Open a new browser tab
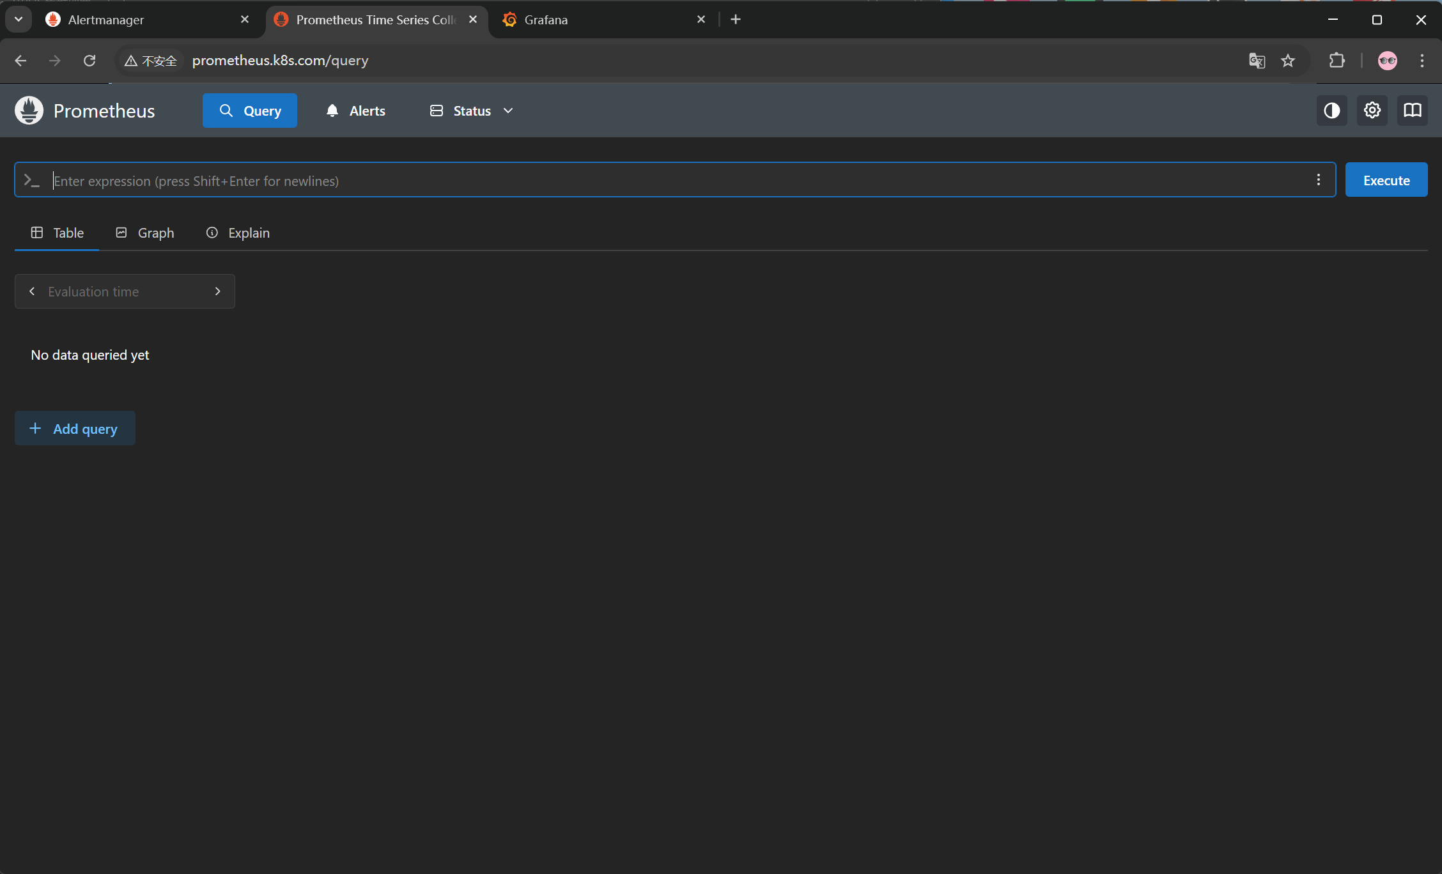The width and height of the screenshot is (1442, 874). (736, 20)
